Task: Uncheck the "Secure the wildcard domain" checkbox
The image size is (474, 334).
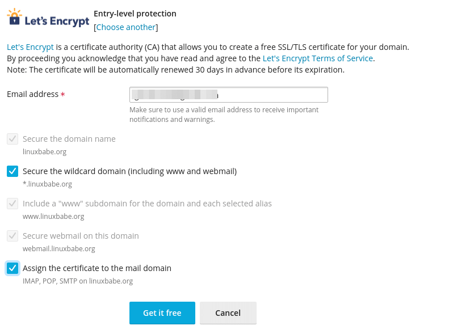Action: click(x=12, y=171)
